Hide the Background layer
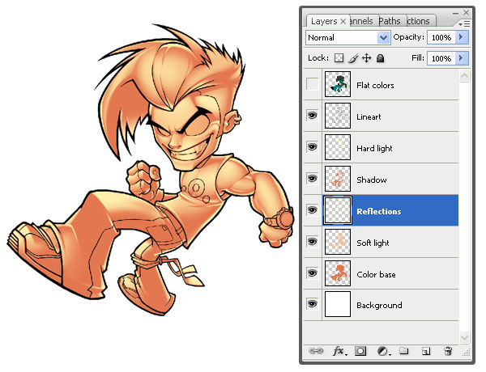Screen dimensions: 486x372 tap(312, 303)
